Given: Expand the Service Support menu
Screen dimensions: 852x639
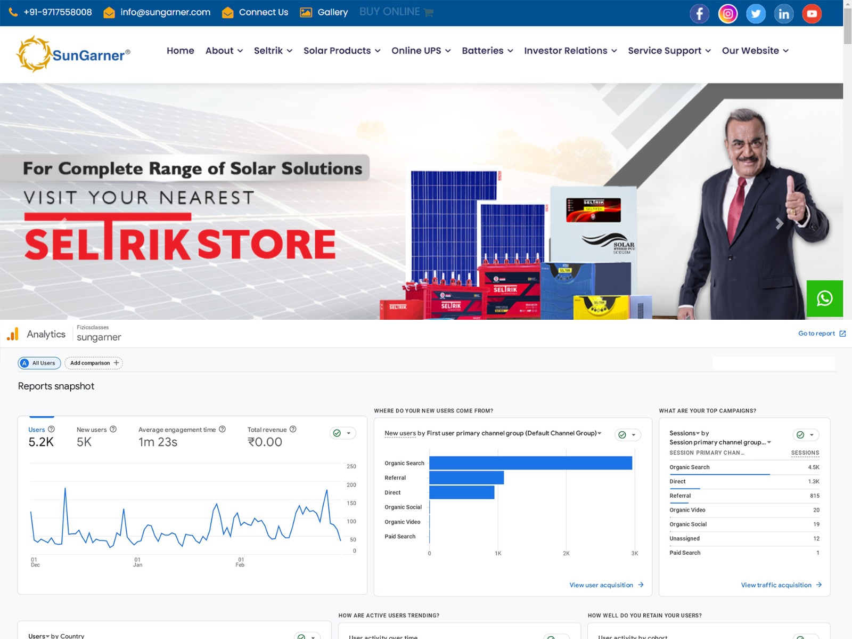Looking at the screenshot, I should (669, 51).
